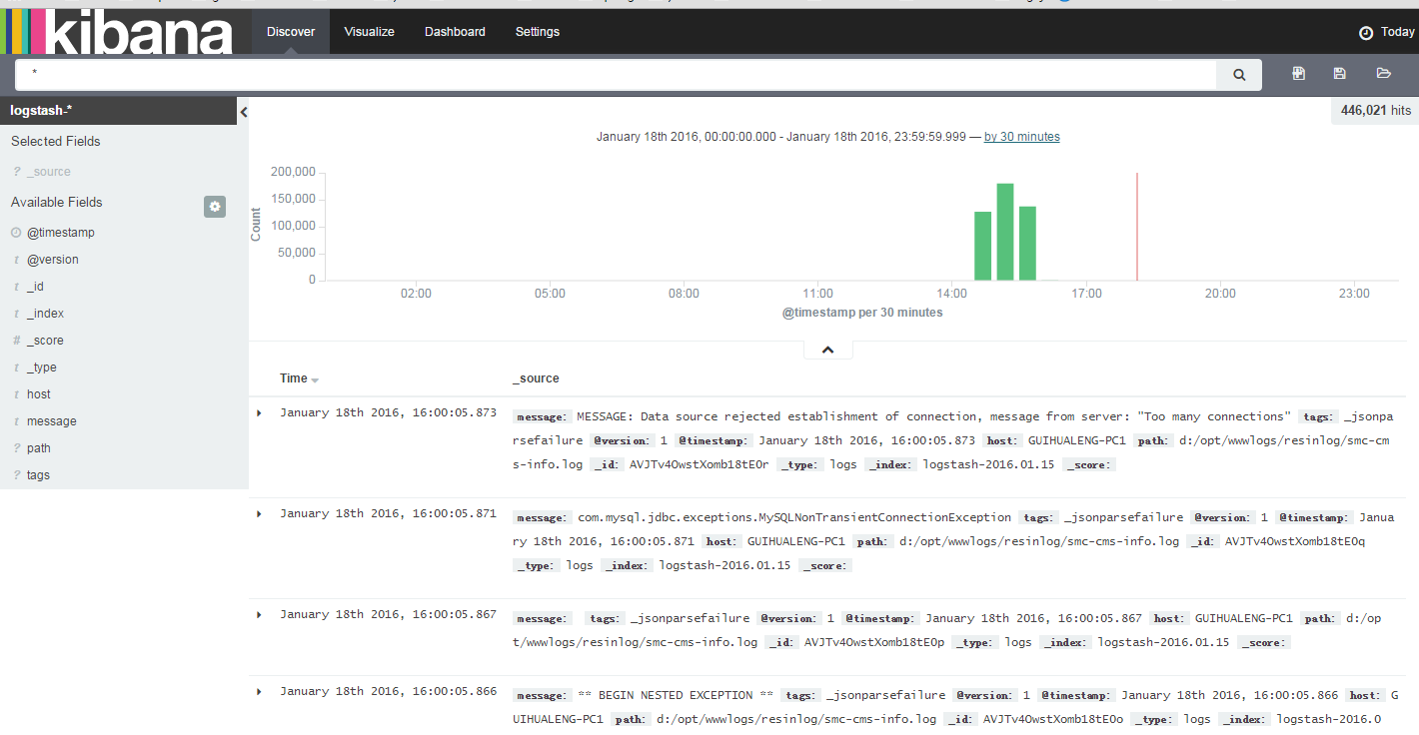Image resolution: width=1419 pixels, height=735 pixels.
Task: Click in the query search box
Action: coord(616,74)
